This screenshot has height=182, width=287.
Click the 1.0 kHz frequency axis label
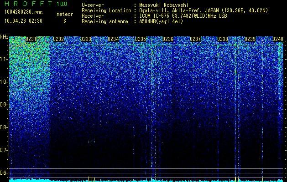point(4,82)
